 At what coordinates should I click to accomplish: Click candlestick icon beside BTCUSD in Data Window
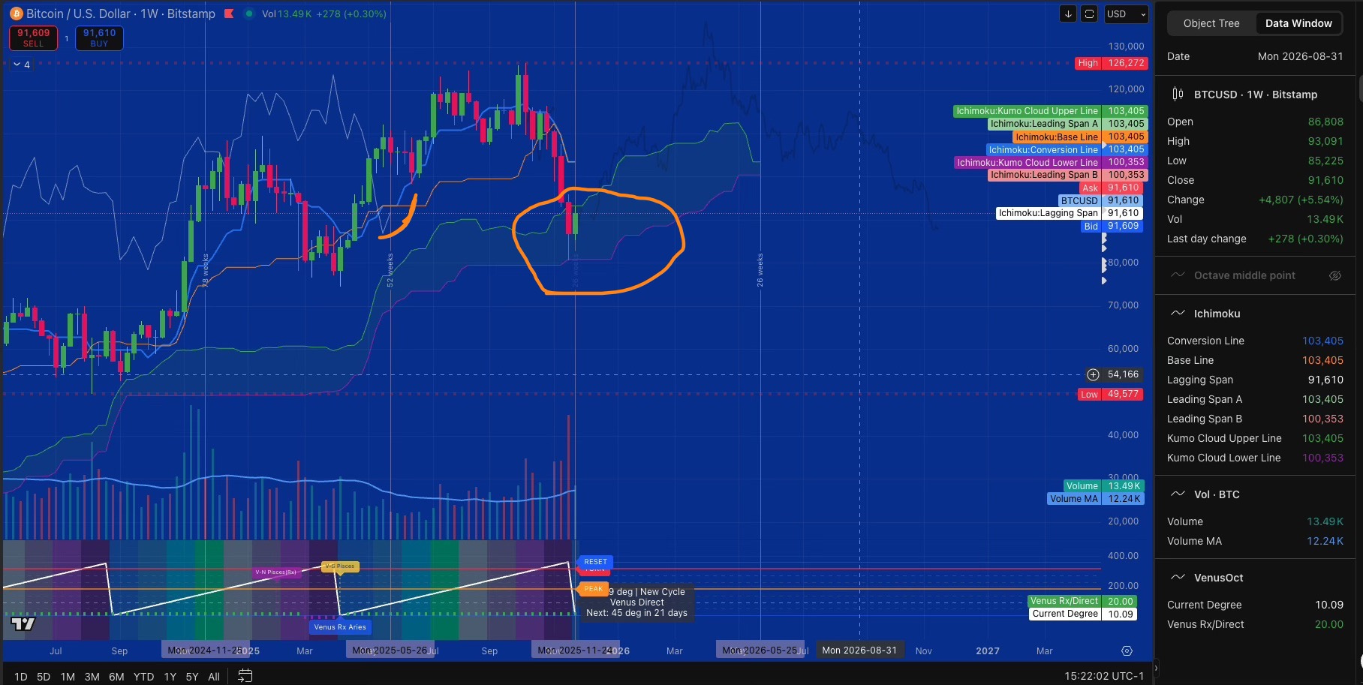1178,95
